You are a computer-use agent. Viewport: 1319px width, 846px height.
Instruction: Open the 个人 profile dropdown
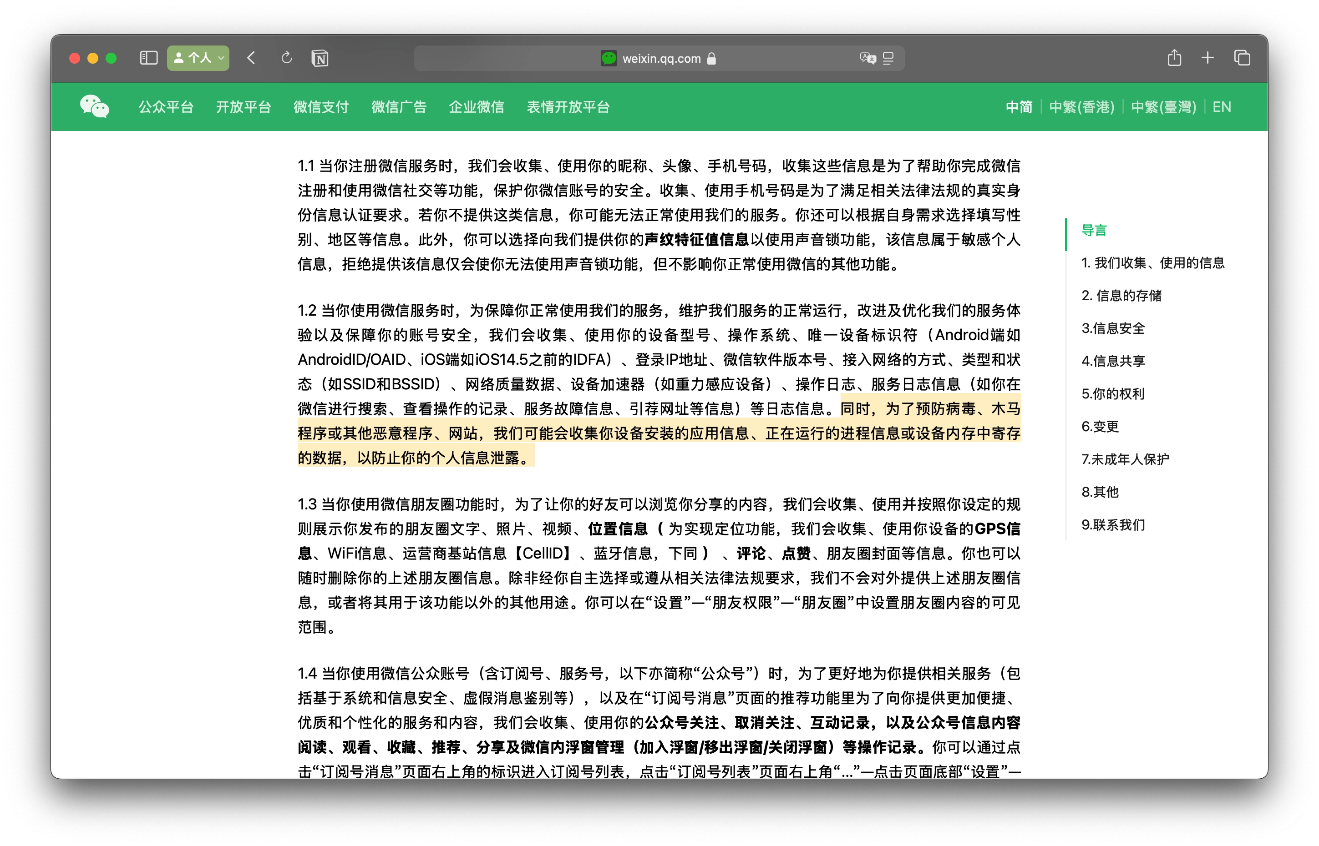point(198,58)
